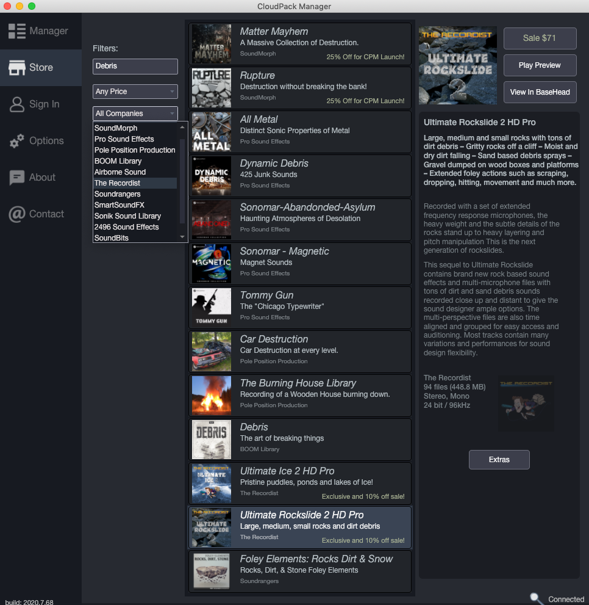Click the Matter Mayhem title text

click(274, 31)
